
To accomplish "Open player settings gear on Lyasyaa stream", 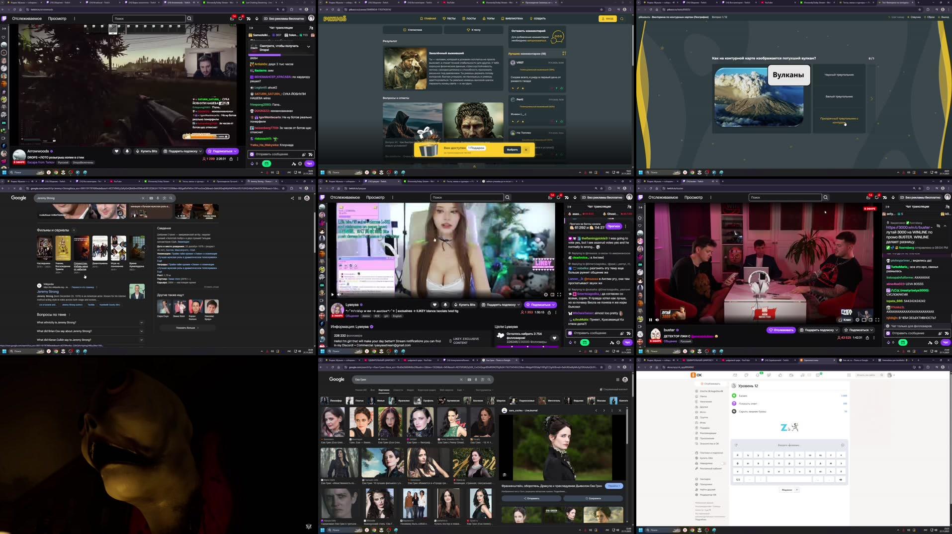I will click(x=546, y=295).
